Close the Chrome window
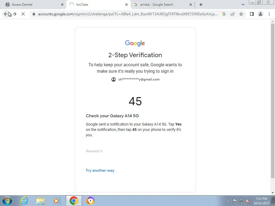 268,2
